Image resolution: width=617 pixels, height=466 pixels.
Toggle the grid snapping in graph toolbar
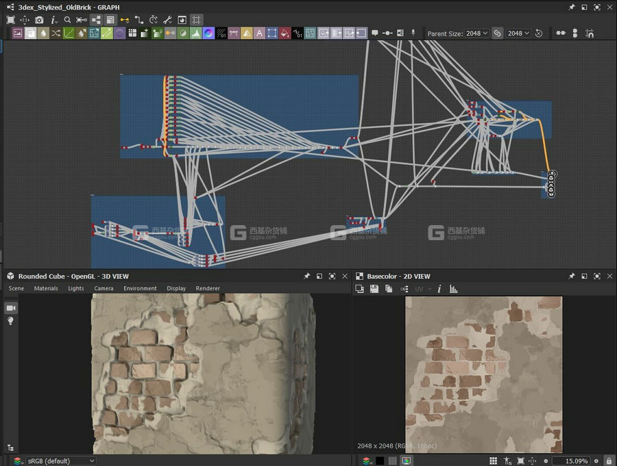click(x=196, y=20)
